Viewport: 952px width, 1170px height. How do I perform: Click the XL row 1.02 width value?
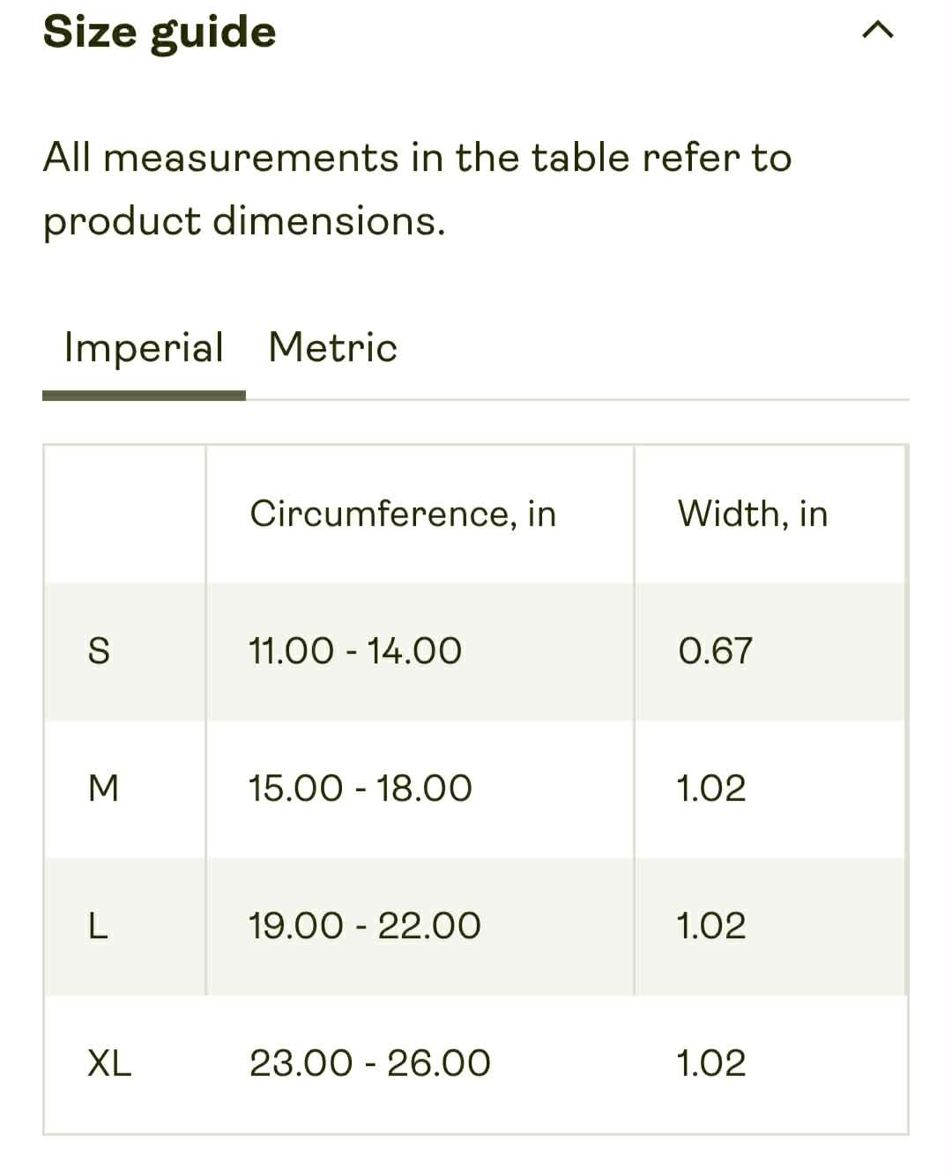pyautogui.click(x=711, y=1063)
